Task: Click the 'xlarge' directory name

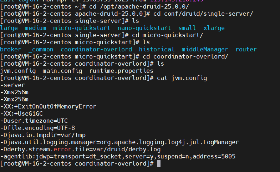Action: 214,28
